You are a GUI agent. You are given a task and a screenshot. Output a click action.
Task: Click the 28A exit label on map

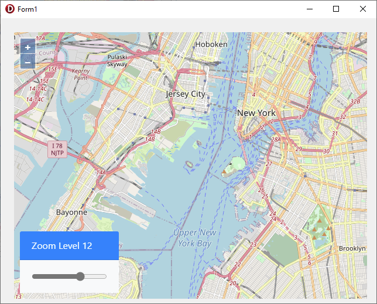[x=276, y=139]
